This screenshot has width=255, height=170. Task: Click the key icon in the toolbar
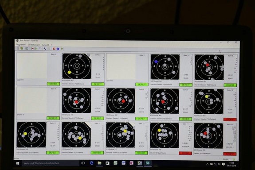click(x=62, y=49)
